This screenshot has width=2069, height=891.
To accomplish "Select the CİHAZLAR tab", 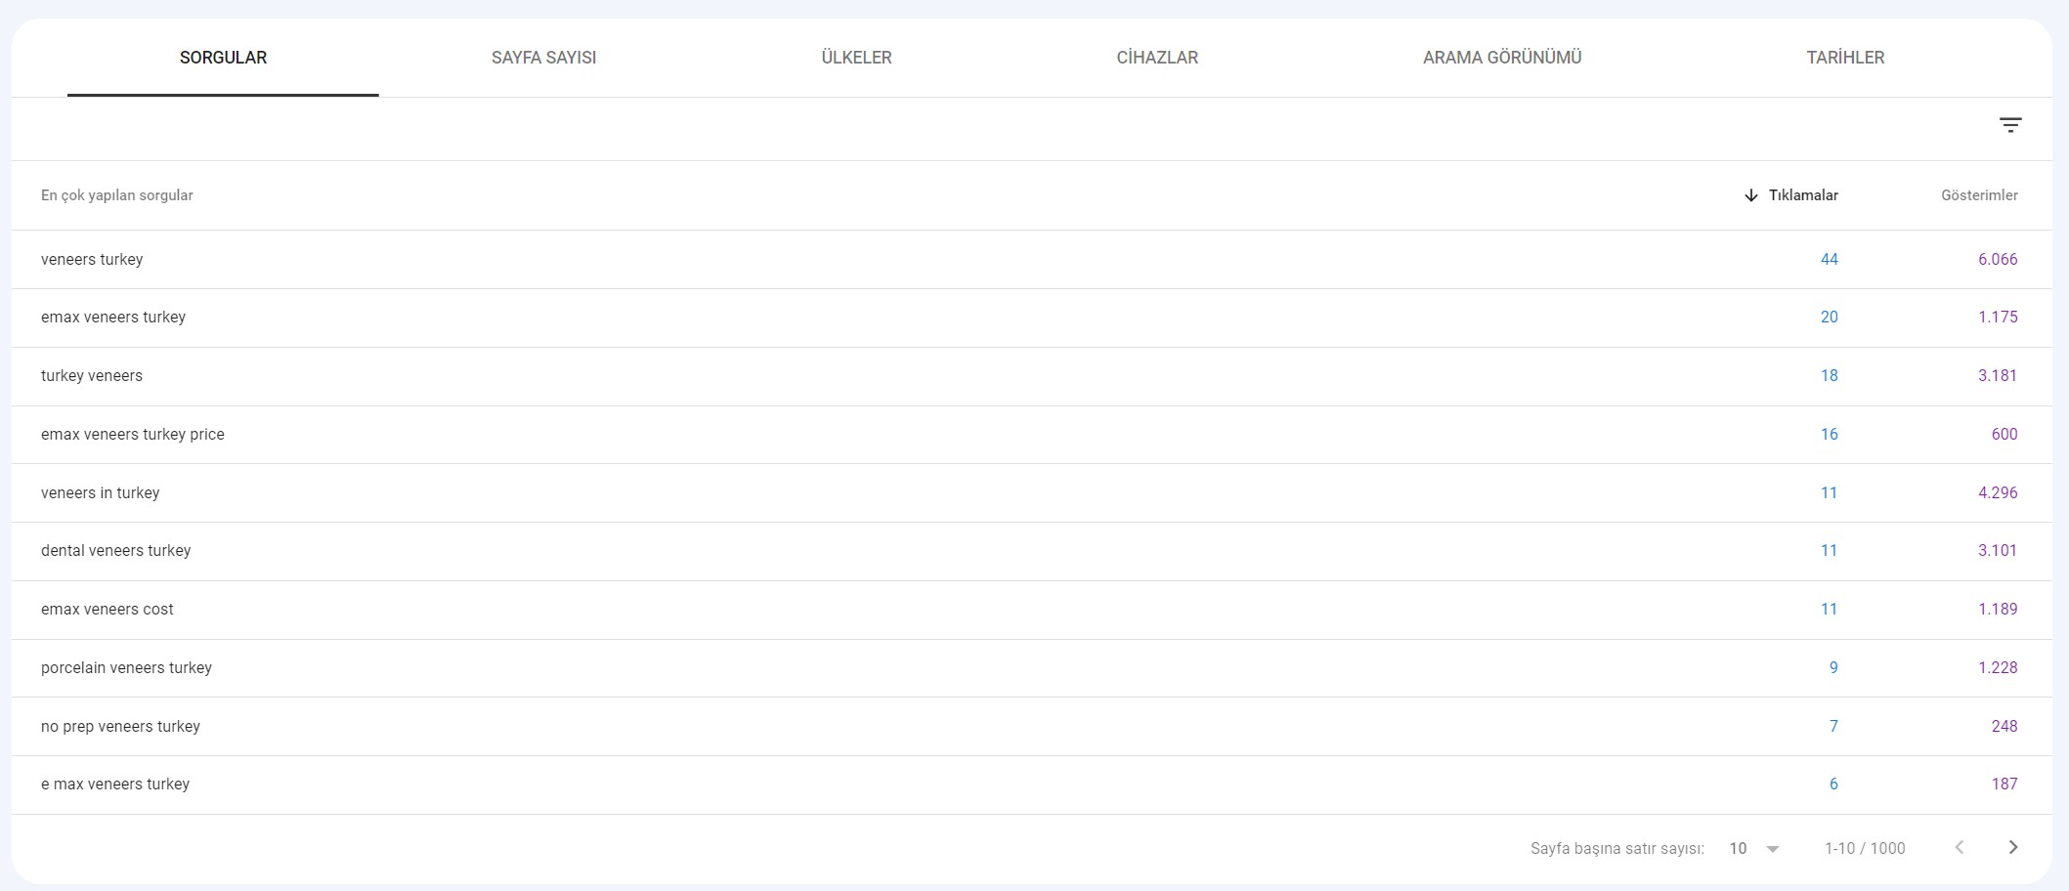I will click(1157, 58).
